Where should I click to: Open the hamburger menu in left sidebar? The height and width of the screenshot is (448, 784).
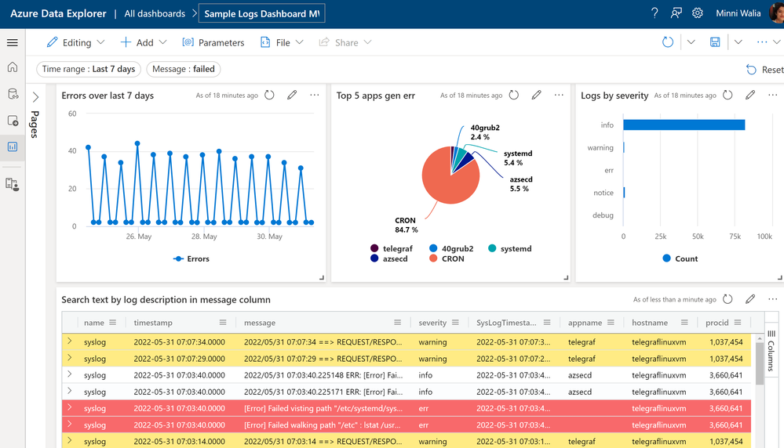pyautogui.click(x=13, y=42)
